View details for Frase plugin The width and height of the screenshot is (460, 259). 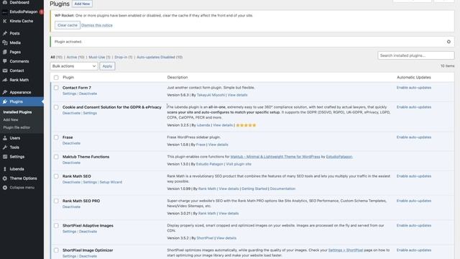(218, 145)
